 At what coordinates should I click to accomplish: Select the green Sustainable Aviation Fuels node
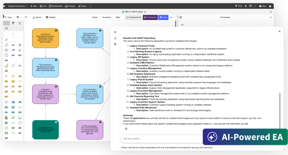[46, 130]
